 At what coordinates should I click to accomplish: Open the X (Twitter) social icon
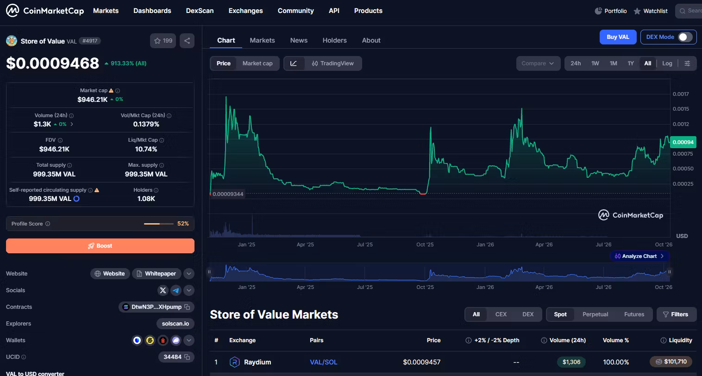(x=163, y=290)
